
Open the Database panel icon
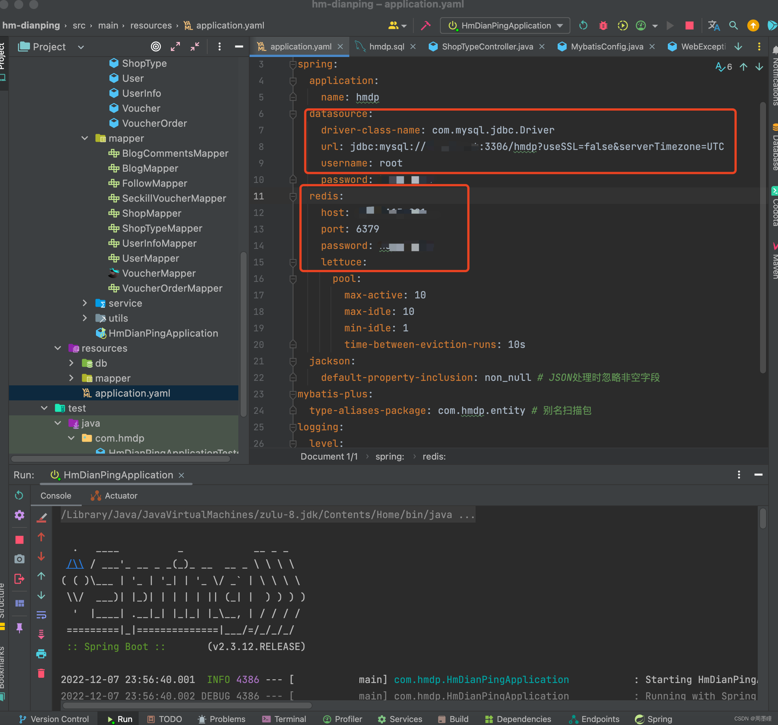(771, 135)
